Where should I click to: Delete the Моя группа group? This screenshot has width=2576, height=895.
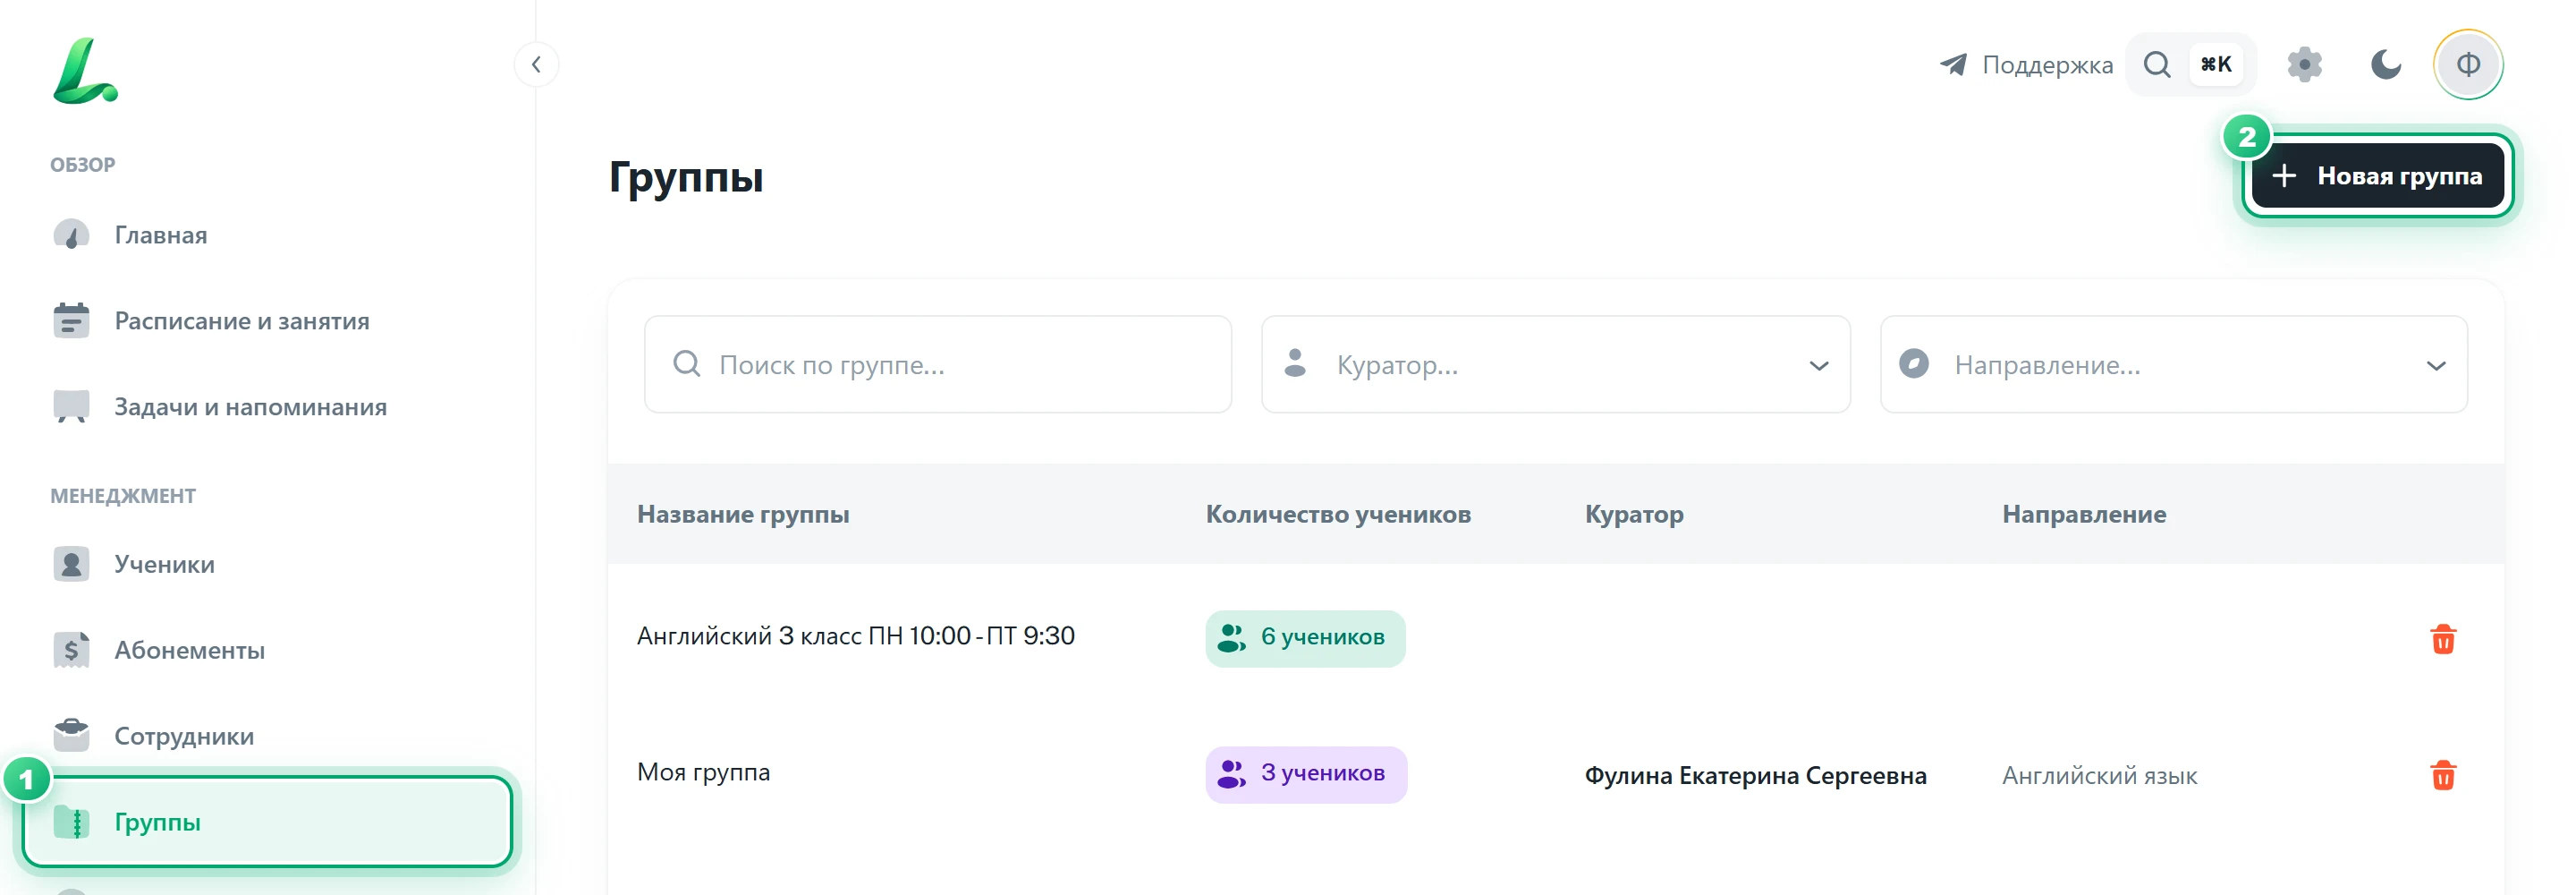tap(2442, 775)
